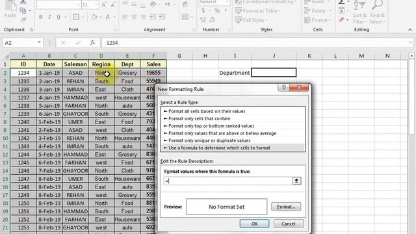Click the Fill down arrow icon

pyautogui.click(x=342, y=11)
